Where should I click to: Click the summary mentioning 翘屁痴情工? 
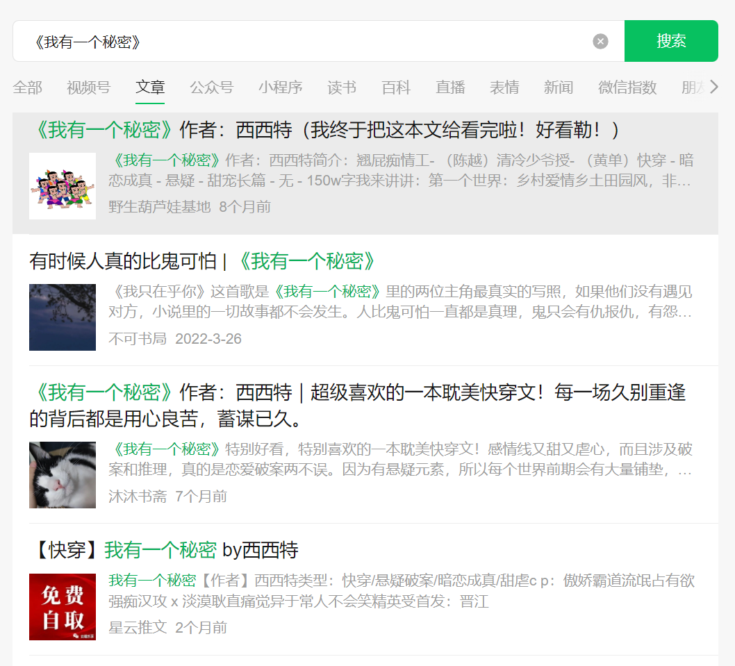tap(401, 170)
